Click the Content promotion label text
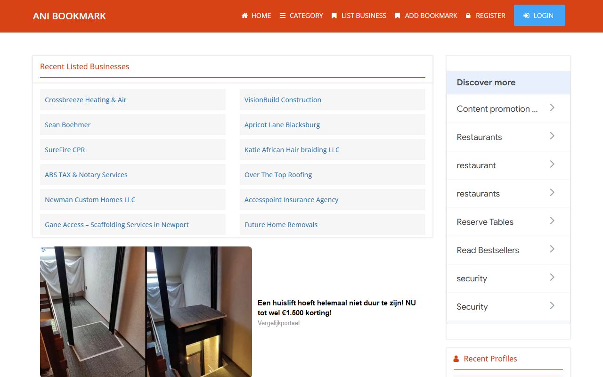 (497, 109)
